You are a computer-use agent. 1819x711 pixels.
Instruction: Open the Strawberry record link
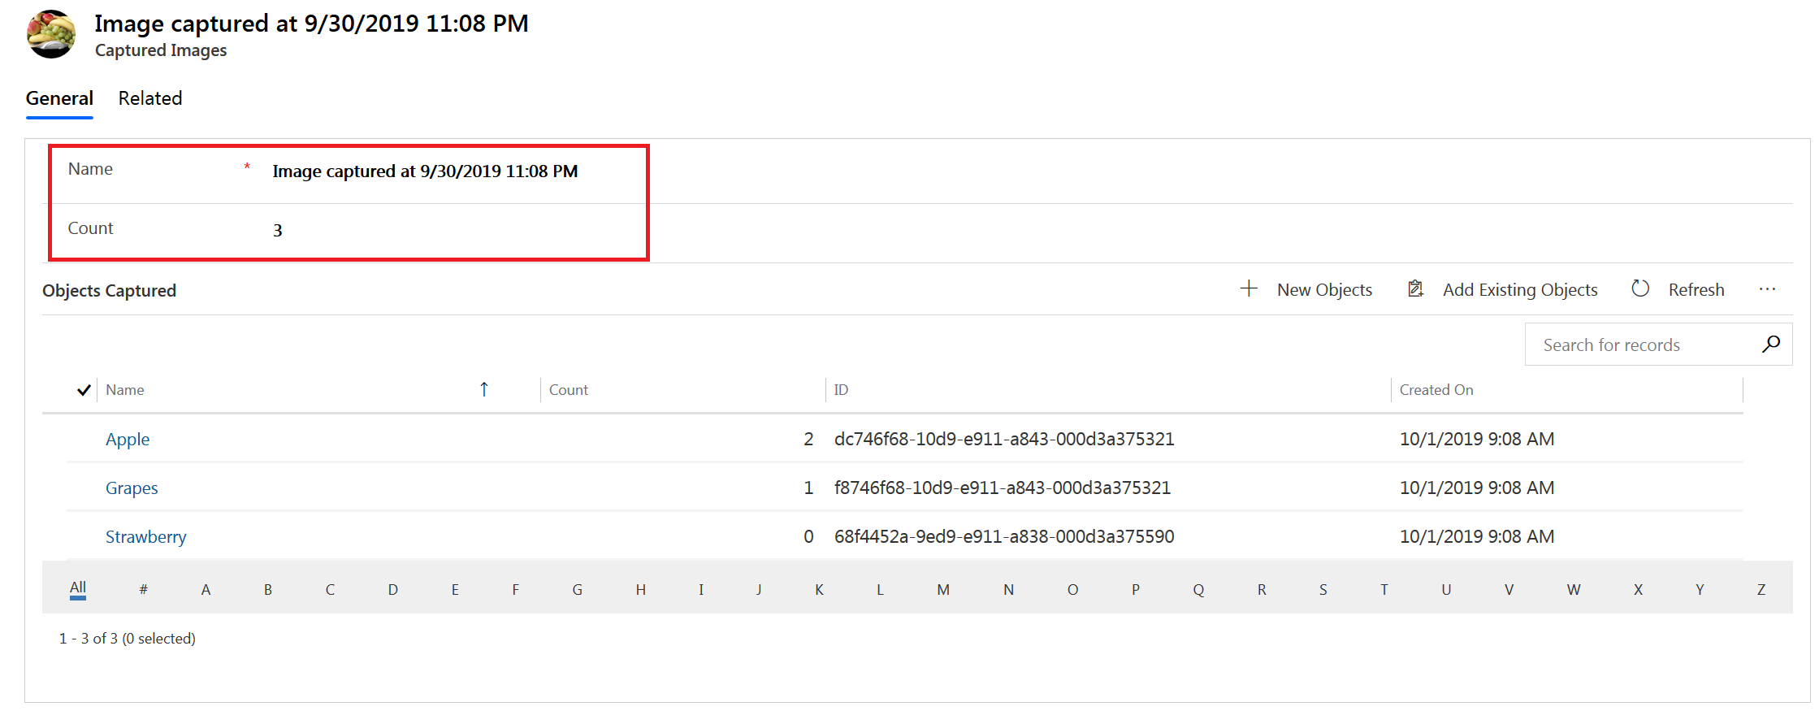[x=146, y=537]
